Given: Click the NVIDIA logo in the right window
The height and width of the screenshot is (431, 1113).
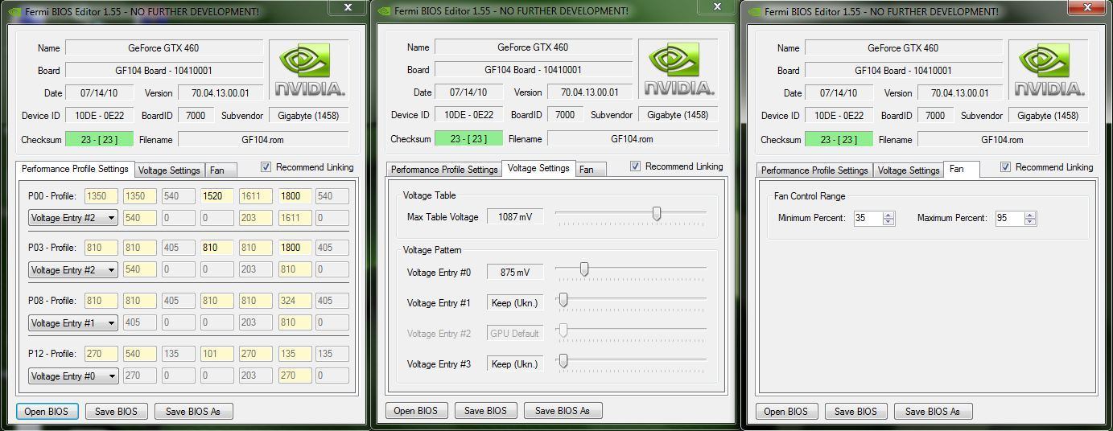Looking at the screenshot, I should (1049, 69).
